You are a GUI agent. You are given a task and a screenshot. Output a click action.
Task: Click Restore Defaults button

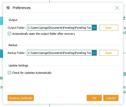tap(21, 98)
